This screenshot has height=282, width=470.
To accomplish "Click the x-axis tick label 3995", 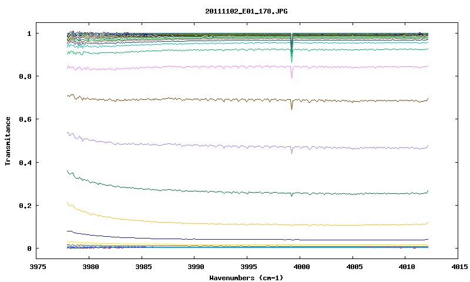I will click(249, 267).
